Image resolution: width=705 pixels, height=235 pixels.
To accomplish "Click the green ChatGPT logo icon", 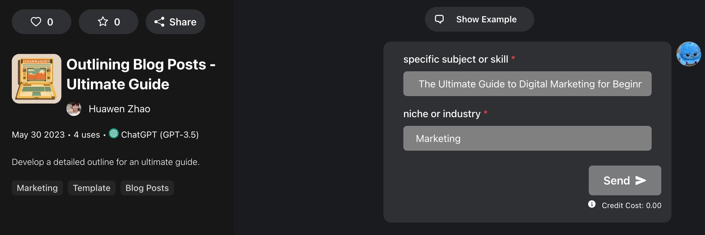I will coord(114,134).
